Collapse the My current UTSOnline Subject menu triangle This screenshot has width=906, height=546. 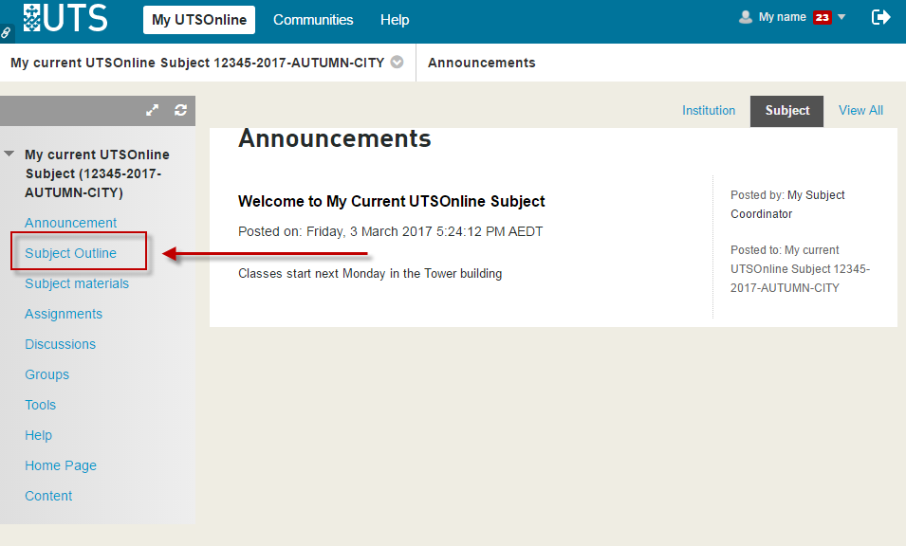9,154
